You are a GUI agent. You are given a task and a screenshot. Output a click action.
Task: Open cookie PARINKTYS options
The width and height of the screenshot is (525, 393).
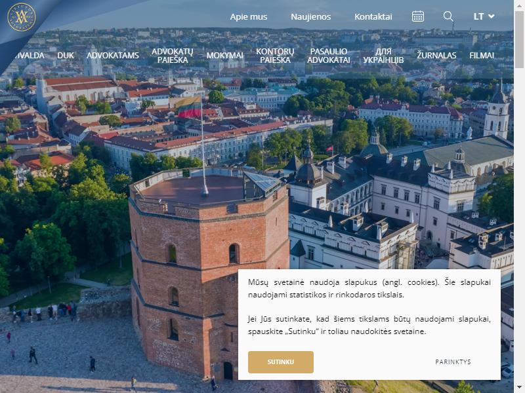pos(453,362)
